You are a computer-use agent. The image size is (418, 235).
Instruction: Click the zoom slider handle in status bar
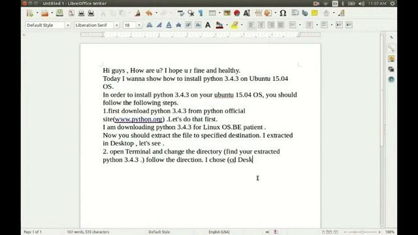362,232
